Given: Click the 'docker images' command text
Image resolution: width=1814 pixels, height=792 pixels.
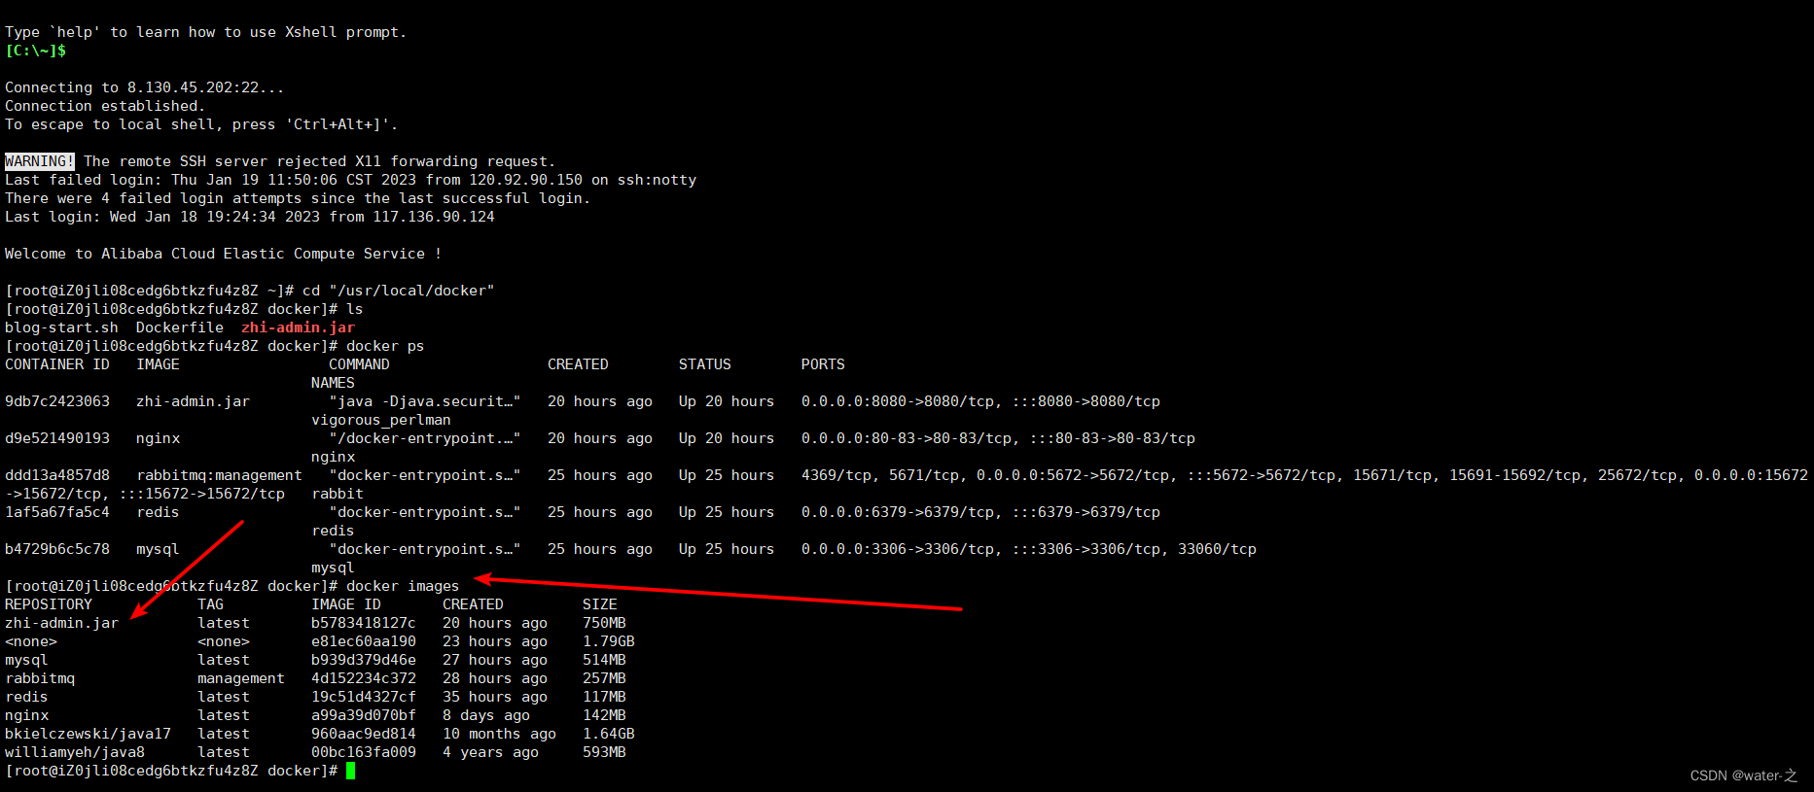Looking at the screenshot, I should click(403, 586).
